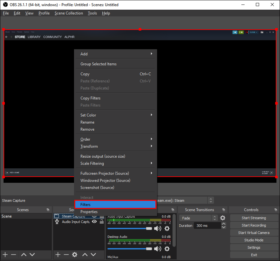Viewport: 280px width, 261px height.
Task: Adjust the Desktop Audio volume slider
Action: [x=149, y=249]
